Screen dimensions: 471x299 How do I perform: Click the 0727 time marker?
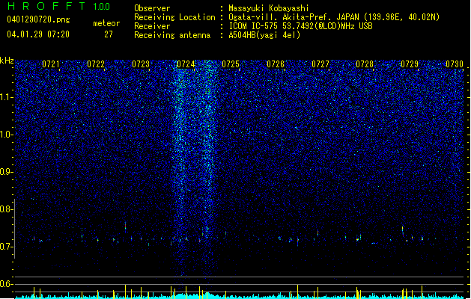point(320,64)
